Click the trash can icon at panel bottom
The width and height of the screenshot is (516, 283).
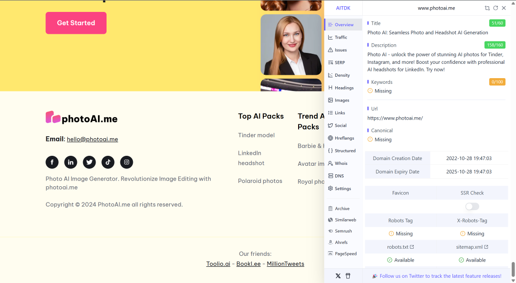pyautogui.click(x=348, y=276)
